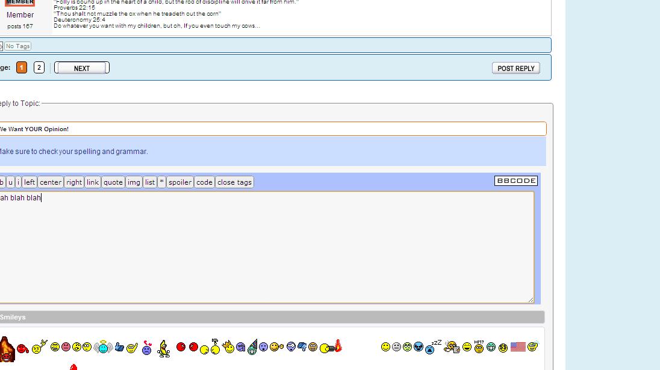Click the No Tags label
The width and height of the screenshot is (660, 370).
pyautogui.click(x=17, y=46)
